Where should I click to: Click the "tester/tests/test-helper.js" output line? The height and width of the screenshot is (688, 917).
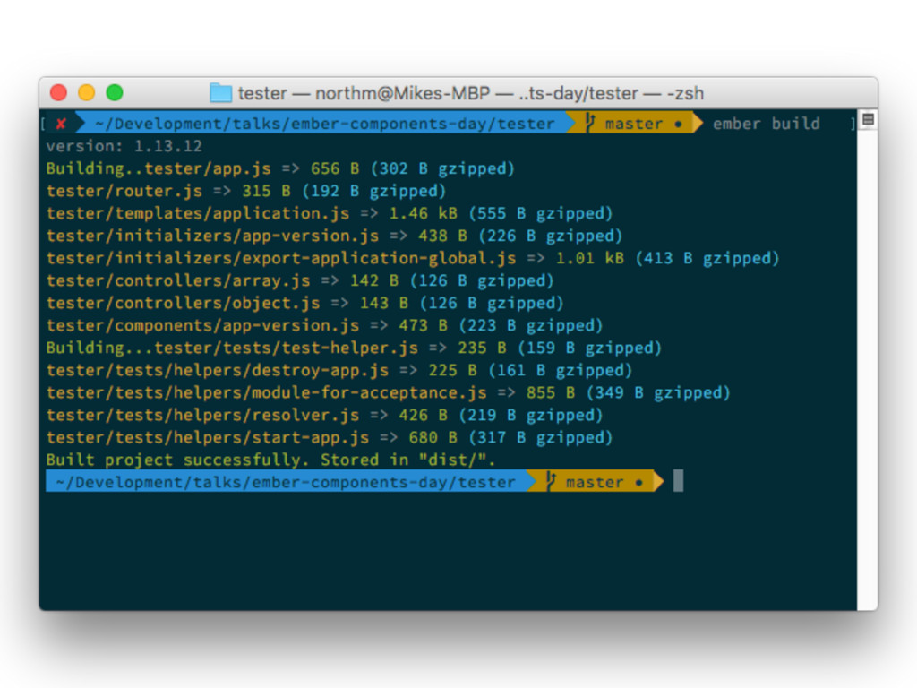coord(354,348)
